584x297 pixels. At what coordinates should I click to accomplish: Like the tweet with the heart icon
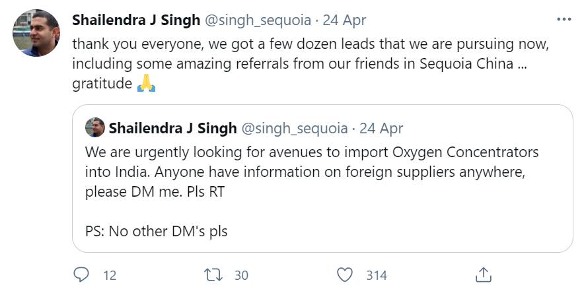pyautogui.click(x=345, y=275)
